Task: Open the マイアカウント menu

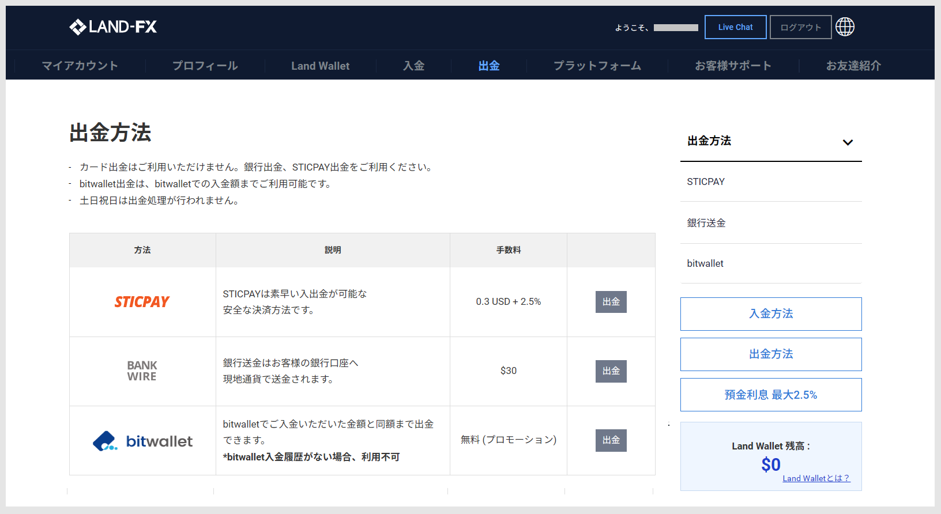Action: coord(80,66)
